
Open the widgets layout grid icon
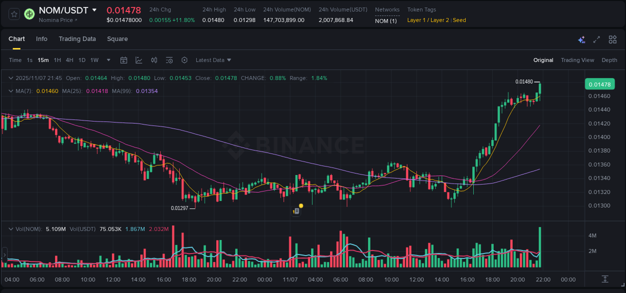(612, 38)
